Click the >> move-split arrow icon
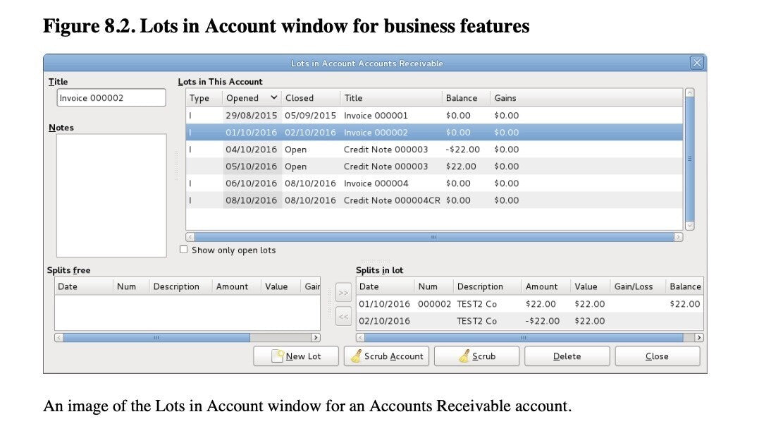771x431 pixels. (x=345, y=294)
